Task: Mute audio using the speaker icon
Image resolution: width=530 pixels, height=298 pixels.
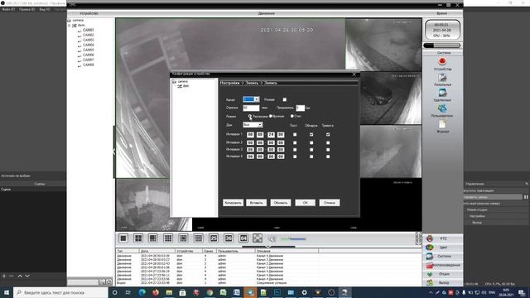Action: pyautogui.click(x=272, y=239)
